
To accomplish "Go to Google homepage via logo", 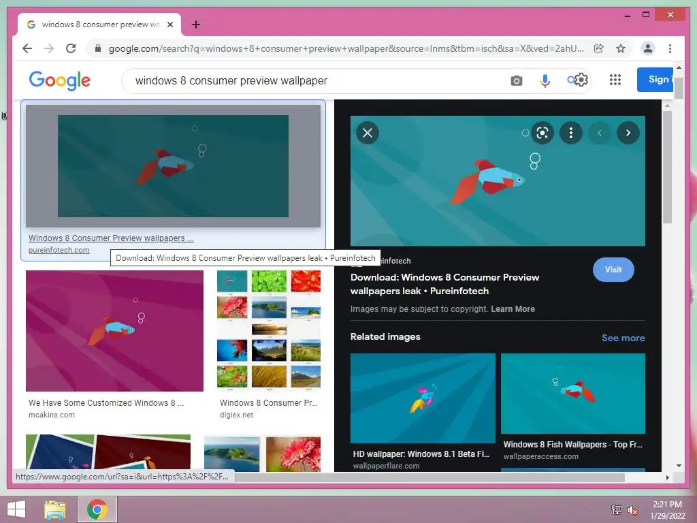I will click(60, 80).
